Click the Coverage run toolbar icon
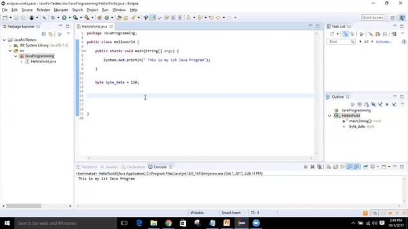The width and height of the screenshot is (408, 229). coord(75,18)
